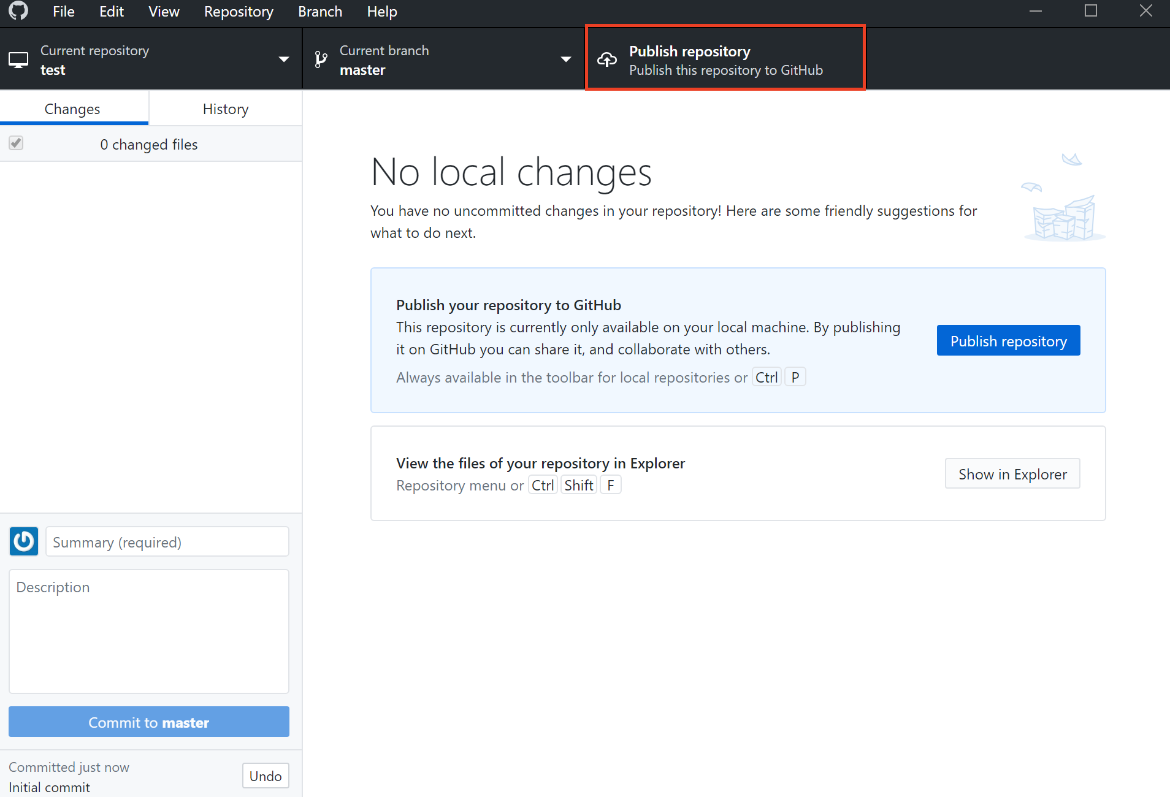Expand the Current branch dropdown arrow
Image resolution: width=1170 pixels, height=797 pixels.
tap(566, 59)
